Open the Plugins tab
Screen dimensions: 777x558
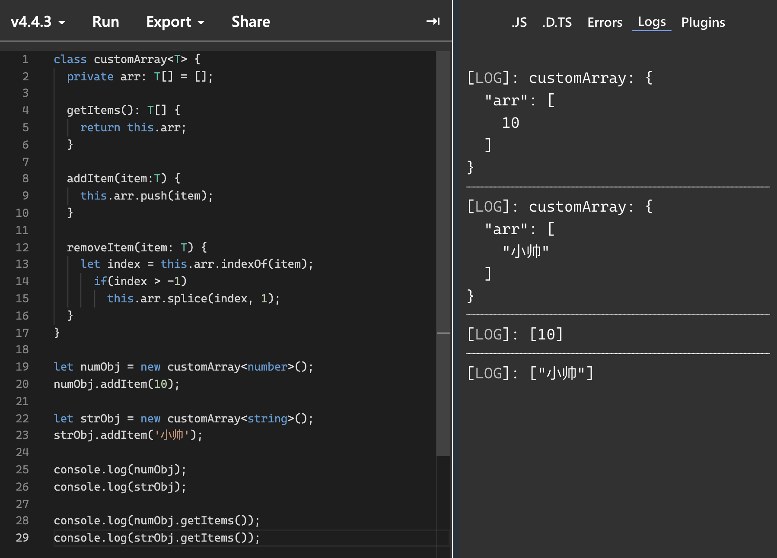click(x=703, y=22)
